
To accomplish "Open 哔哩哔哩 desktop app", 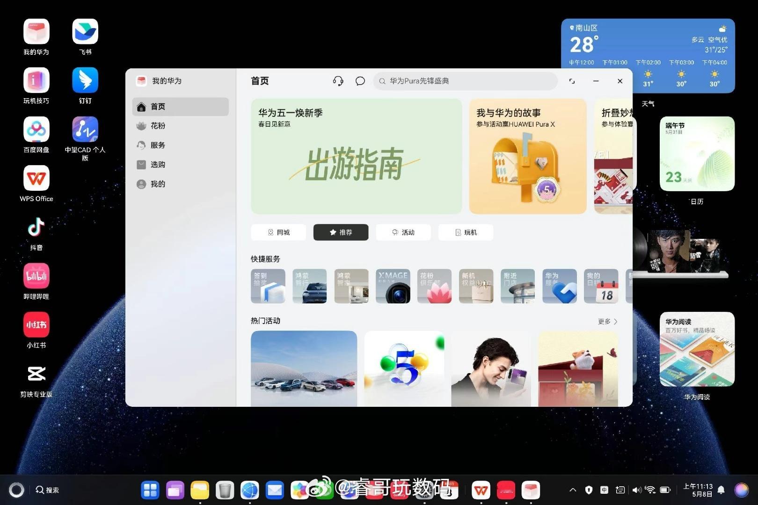I will tap(36, 281).
